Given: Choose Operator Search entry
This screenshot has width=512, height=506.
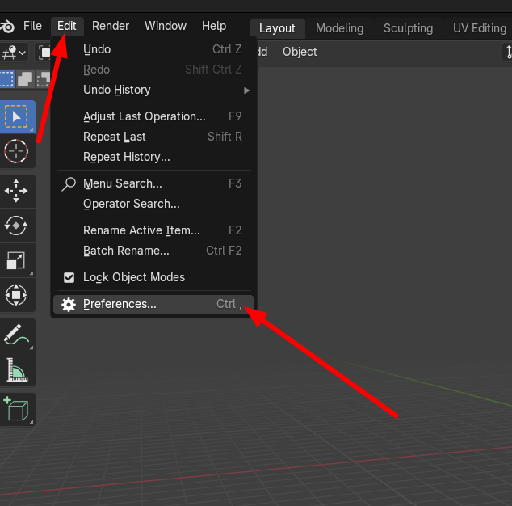Looking at the screenshot, I should [x=153, y=205].
